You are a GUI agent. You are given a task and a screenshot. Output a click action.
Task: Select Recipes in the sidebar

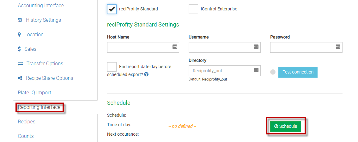point(27,121)
